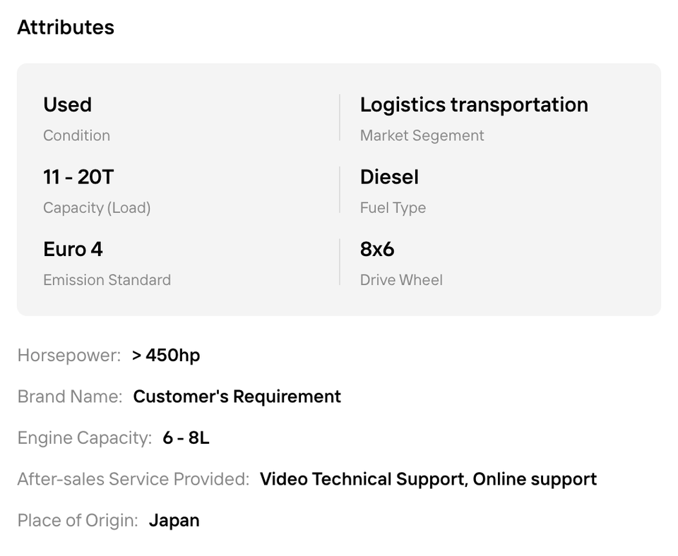
Task: Select the 11 - 20T capacity value
Action: 78,176
